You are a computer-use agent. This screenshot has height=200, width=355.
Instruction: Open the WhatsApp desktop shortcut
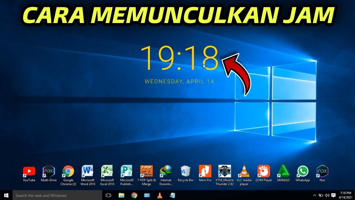[303, 174]
